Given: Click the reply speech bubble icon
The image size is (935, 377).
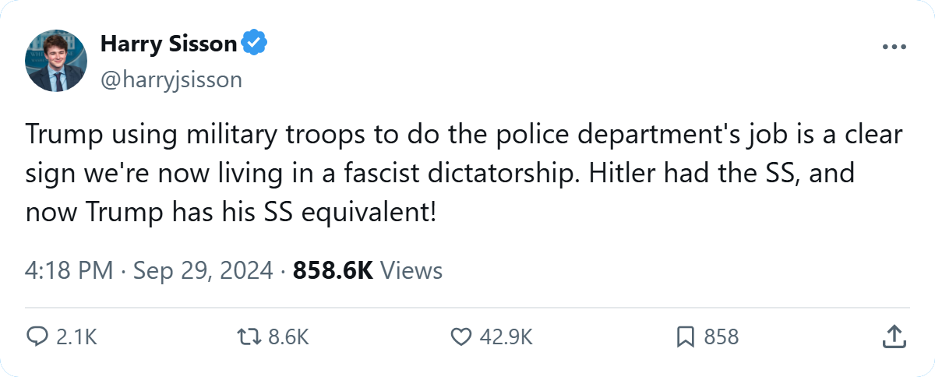Looking at the screenshot, I should (x=37, y=336).
